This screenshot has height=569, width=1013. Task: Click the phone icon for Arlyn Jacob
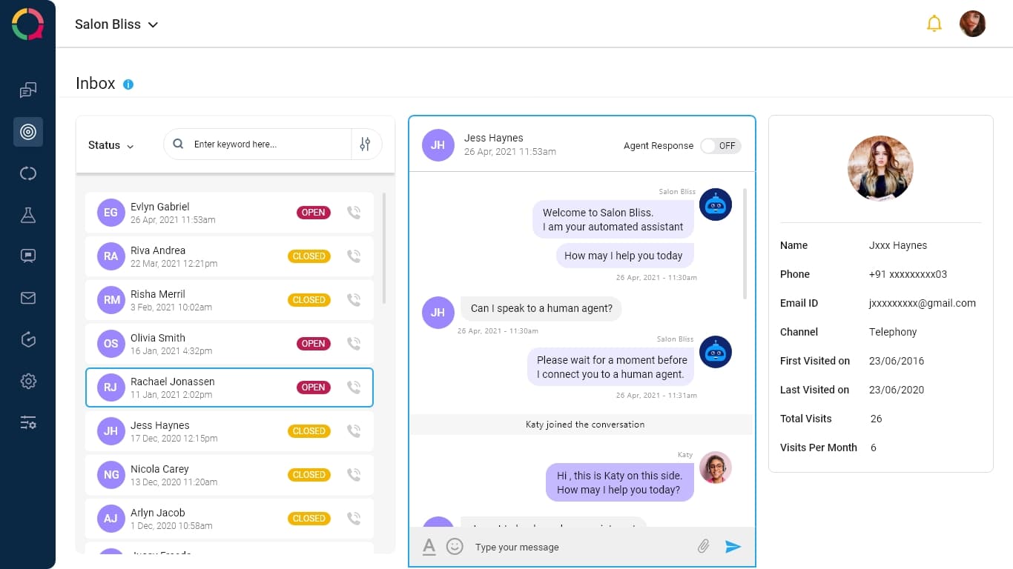tap(354, 519)
